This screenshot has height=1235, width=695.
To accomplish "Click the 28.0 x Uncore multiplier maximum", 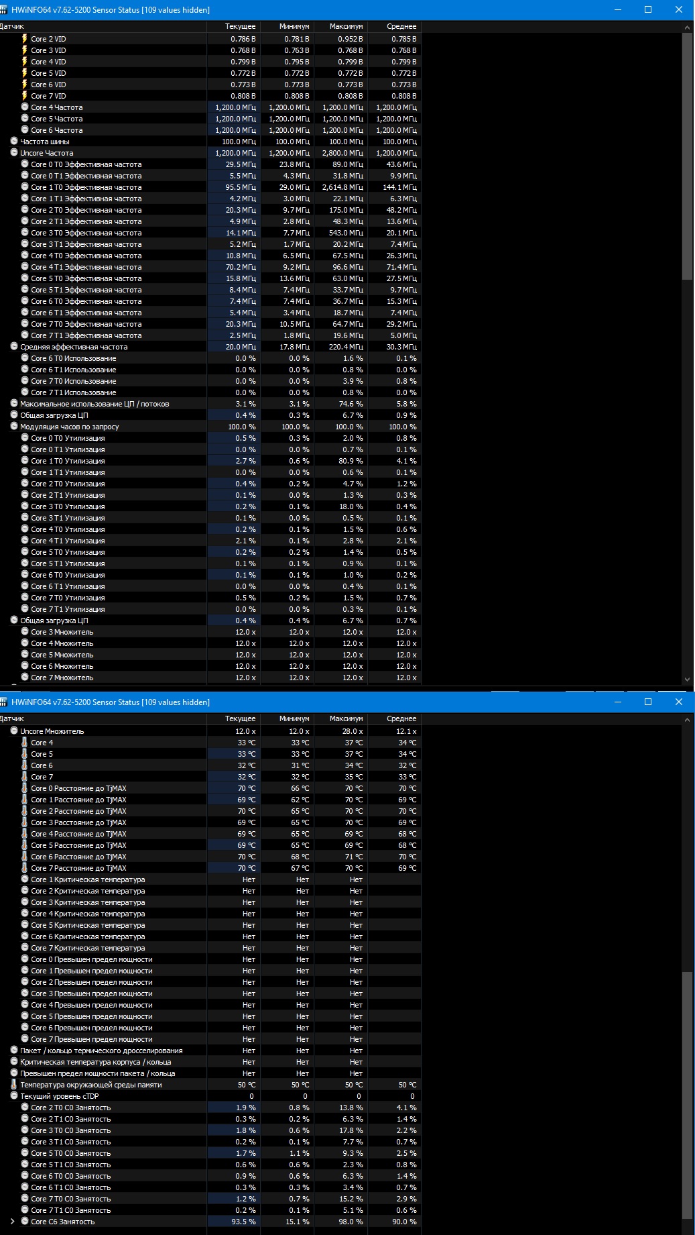I will [x=353, y=731].
